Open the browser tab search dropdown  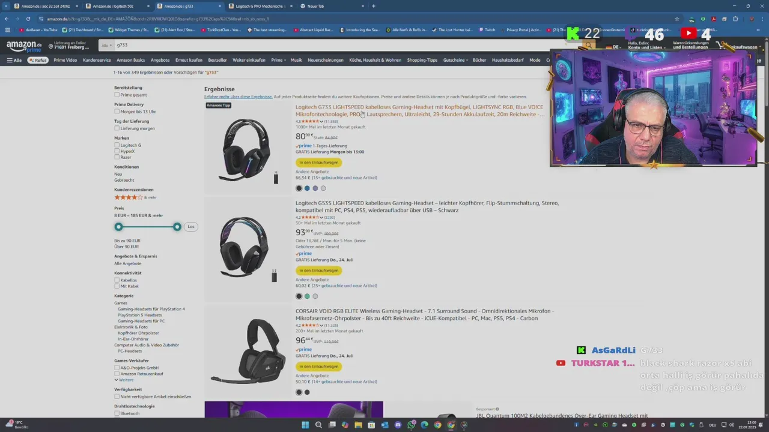coord(7,6)
